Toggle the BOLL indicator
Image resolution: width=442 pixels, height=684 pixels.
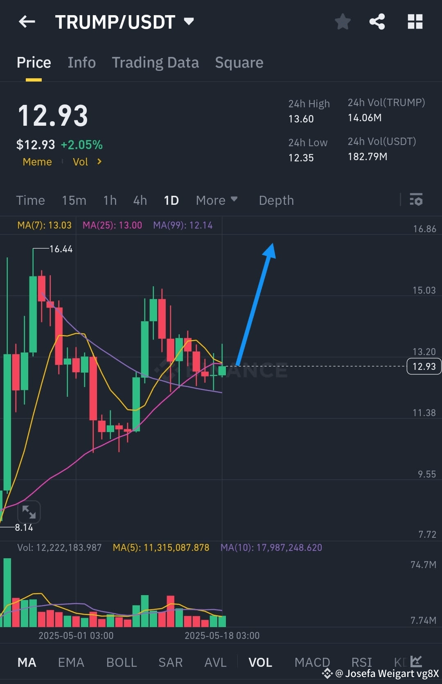[x=122, y=662]
